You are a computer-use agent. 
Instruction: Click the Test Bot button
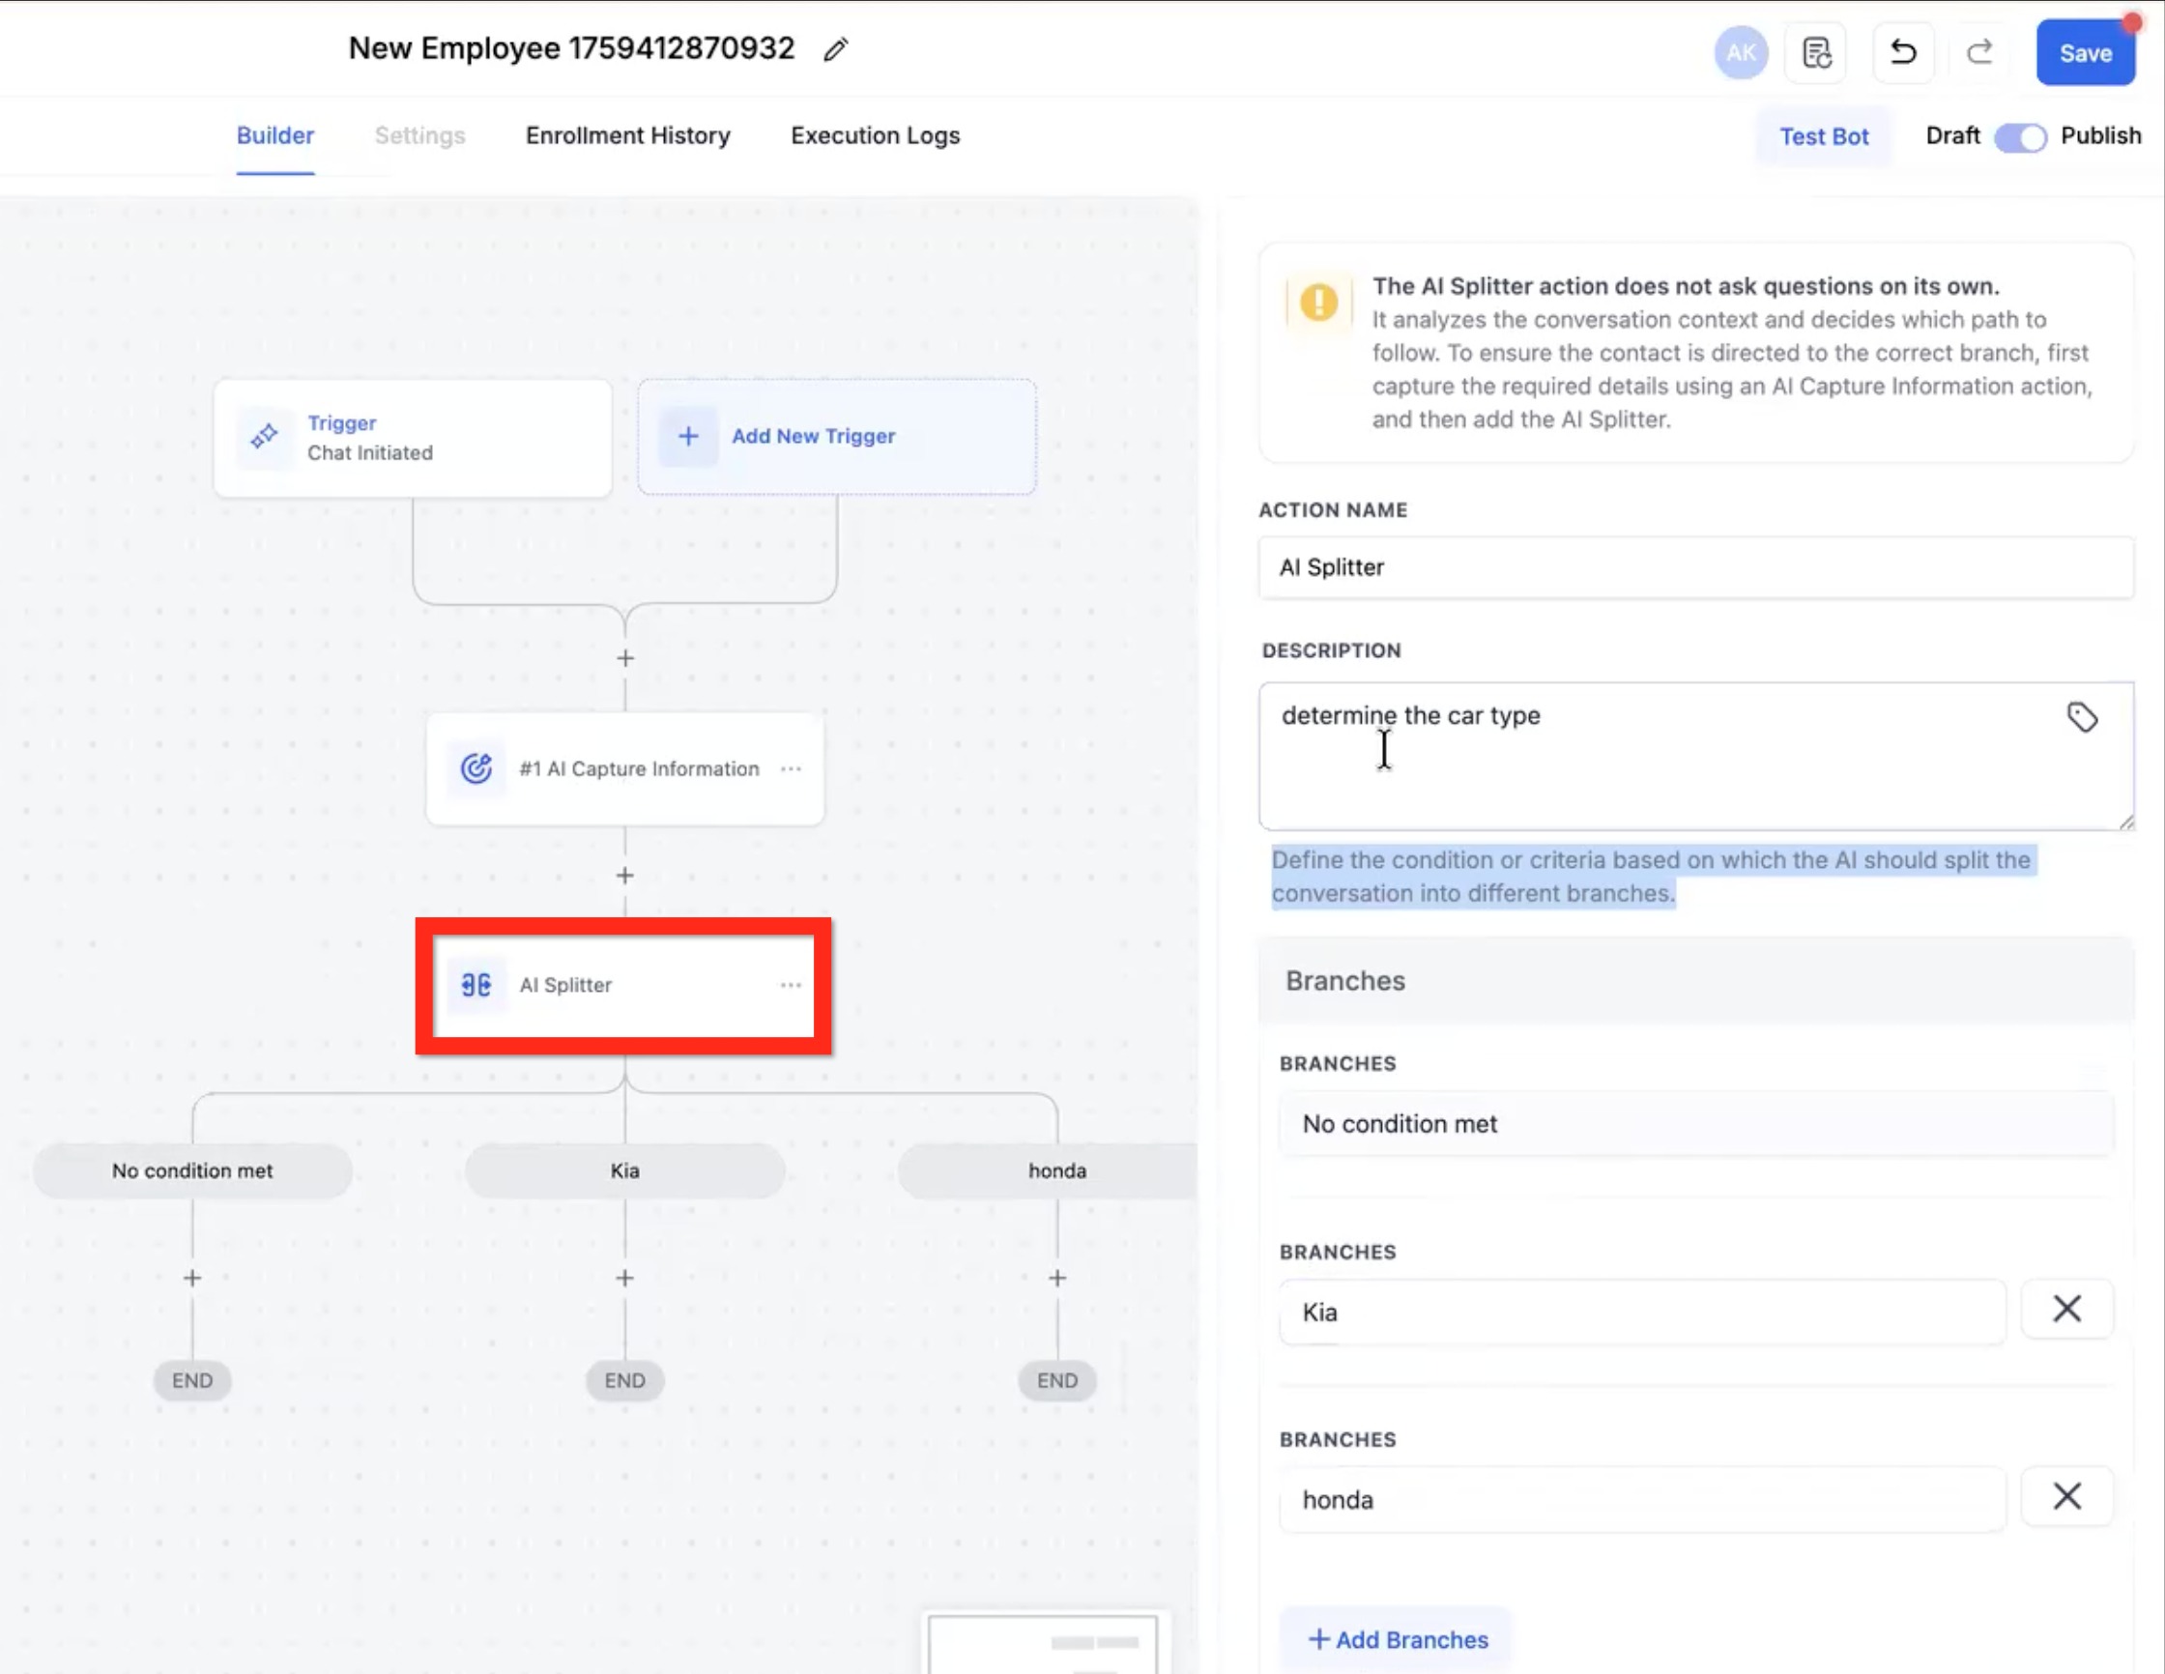pos(1823,137)
